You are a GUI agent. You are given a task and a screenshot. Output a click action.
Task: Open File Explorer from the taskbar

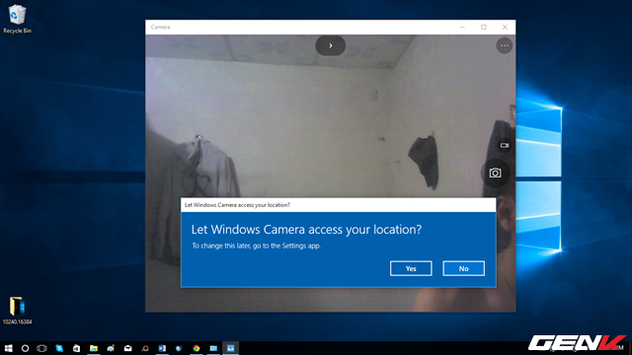(94, 348)
